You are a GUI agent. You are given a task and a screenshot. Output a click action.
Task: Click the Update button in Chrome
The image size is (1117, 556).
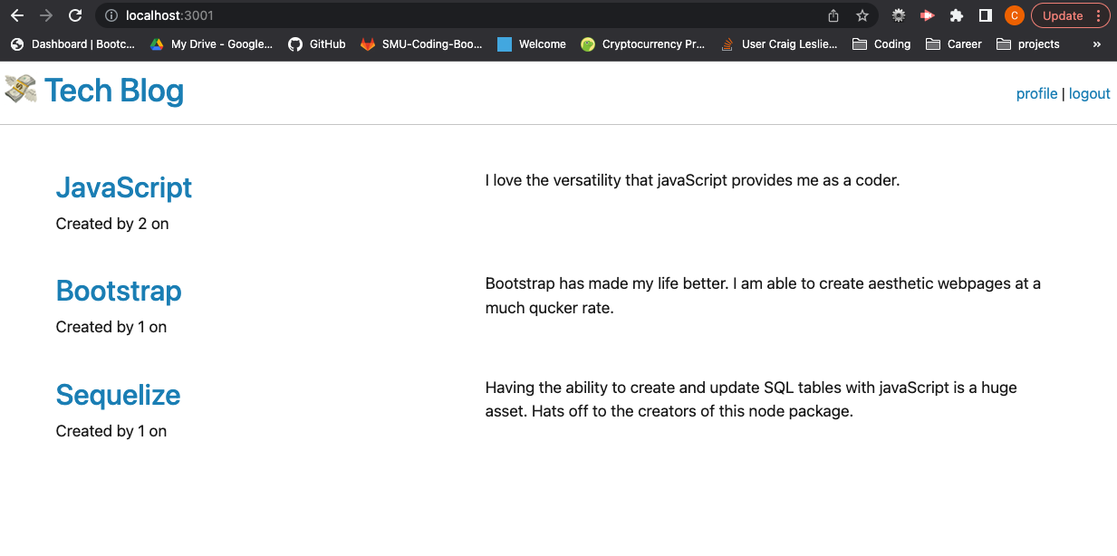pos(1062,15)
